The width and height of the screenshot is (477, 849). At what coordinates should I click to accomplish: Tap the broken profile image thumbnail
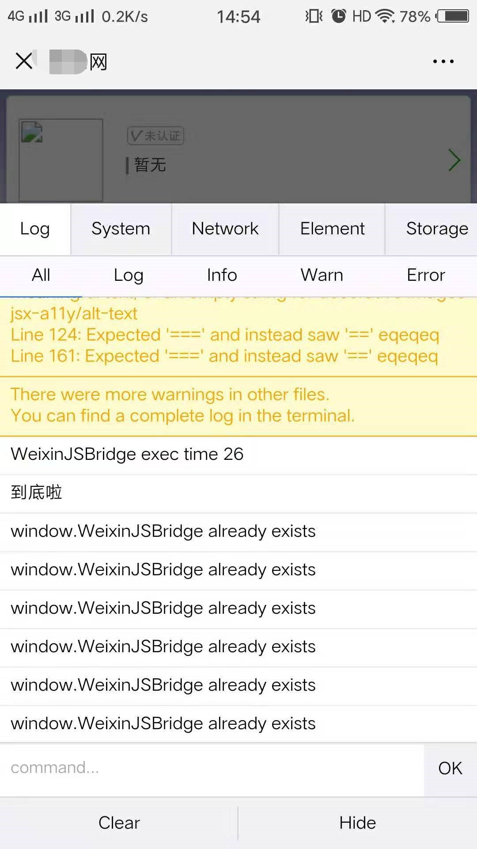tap(61, 160)
